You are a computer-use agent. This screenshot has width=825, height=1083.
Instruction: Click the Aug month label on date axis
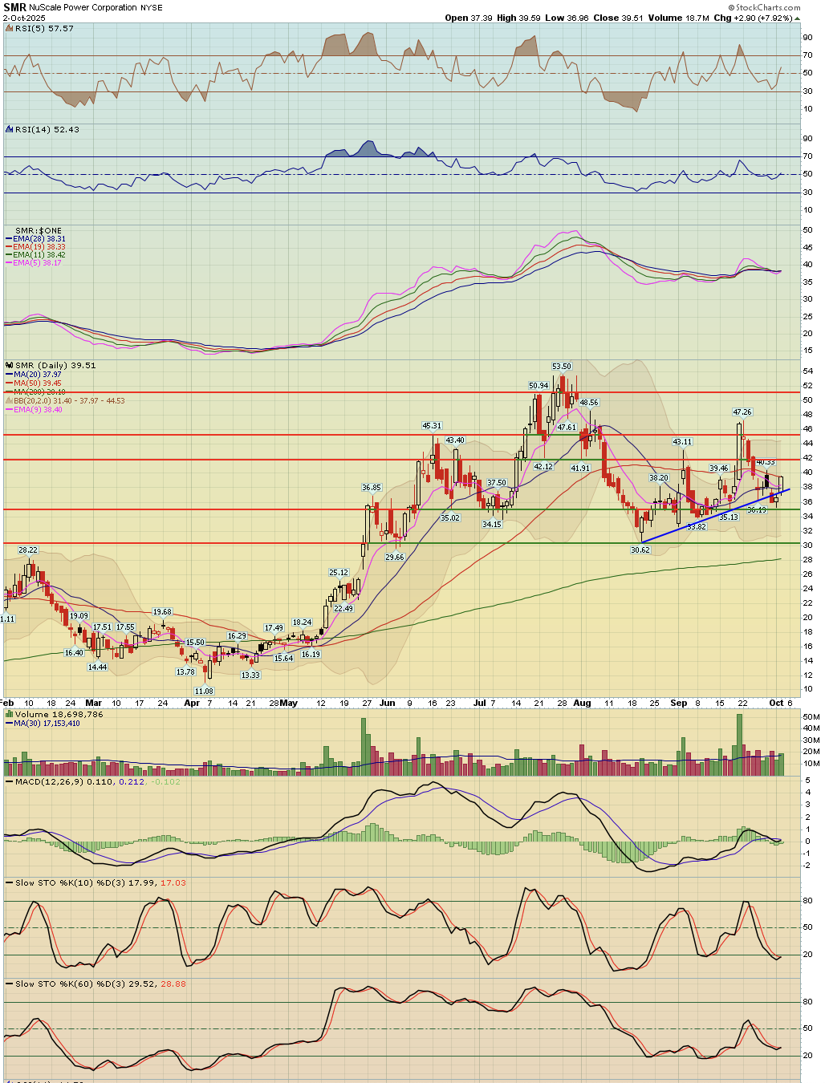coord(582,704)
